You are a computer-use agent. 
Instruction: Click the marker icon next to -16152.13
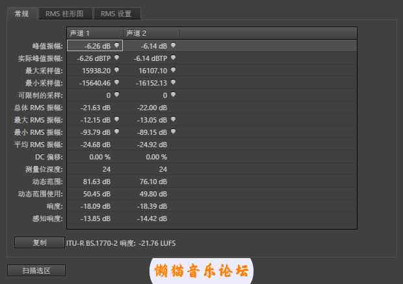[173, 82]
